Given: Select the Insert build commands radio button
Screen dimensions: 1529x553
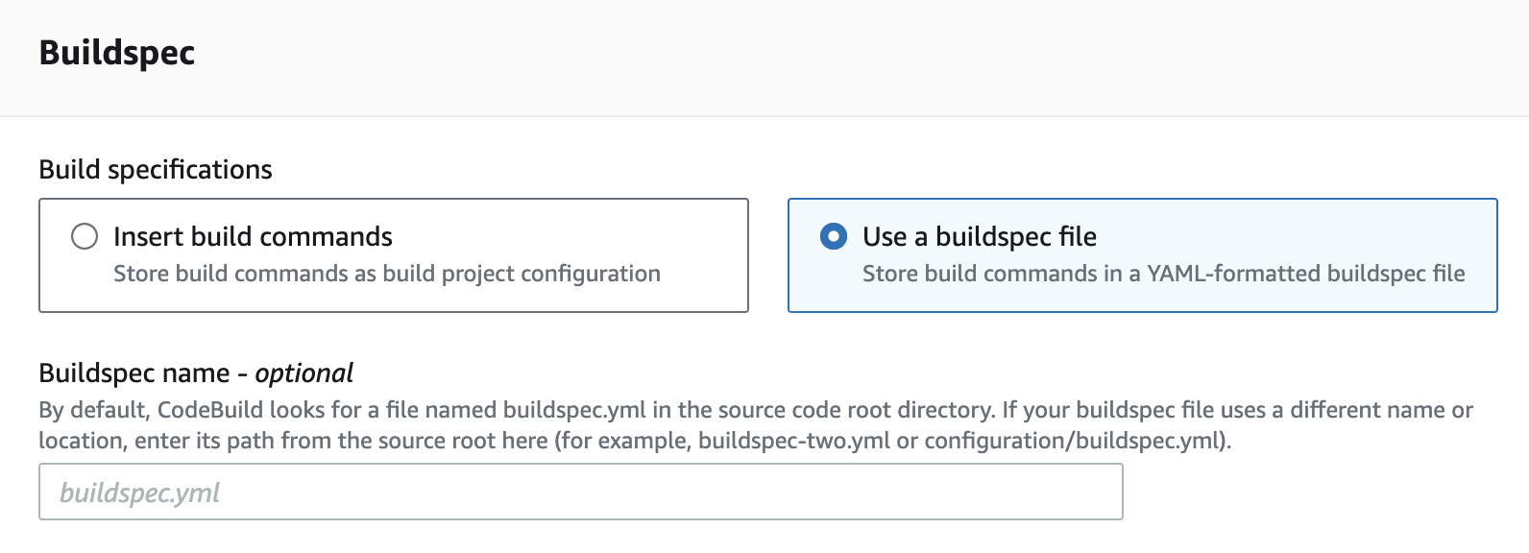Looking at the screenshot, I should pyautogui.click(x=85, y=236).
